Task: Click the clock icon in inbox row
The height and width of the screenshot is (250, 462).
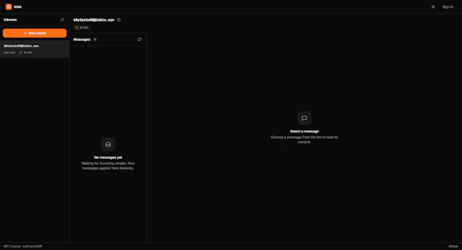Action: (x=21, y=52)
